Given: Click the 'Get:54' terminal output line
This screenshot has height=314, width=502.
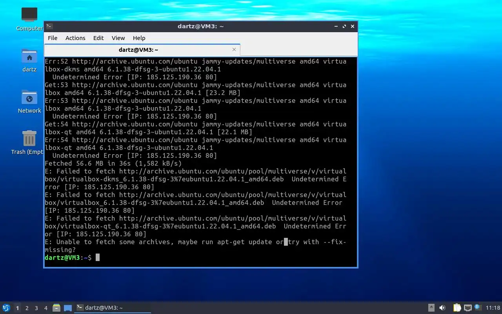Looking at the screenshot, I should pyautogui.click(x=196, y=128).
